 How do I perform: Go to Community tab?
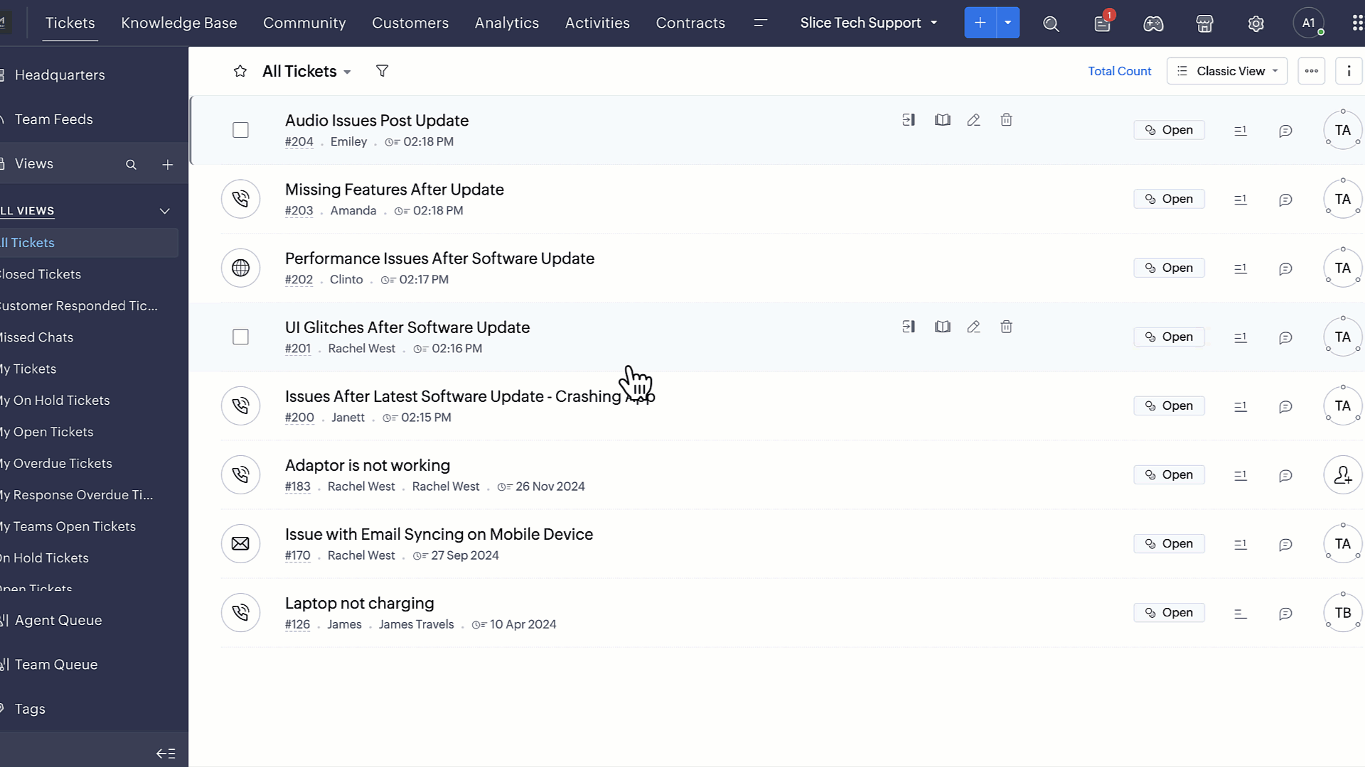[x=304, y=23]
